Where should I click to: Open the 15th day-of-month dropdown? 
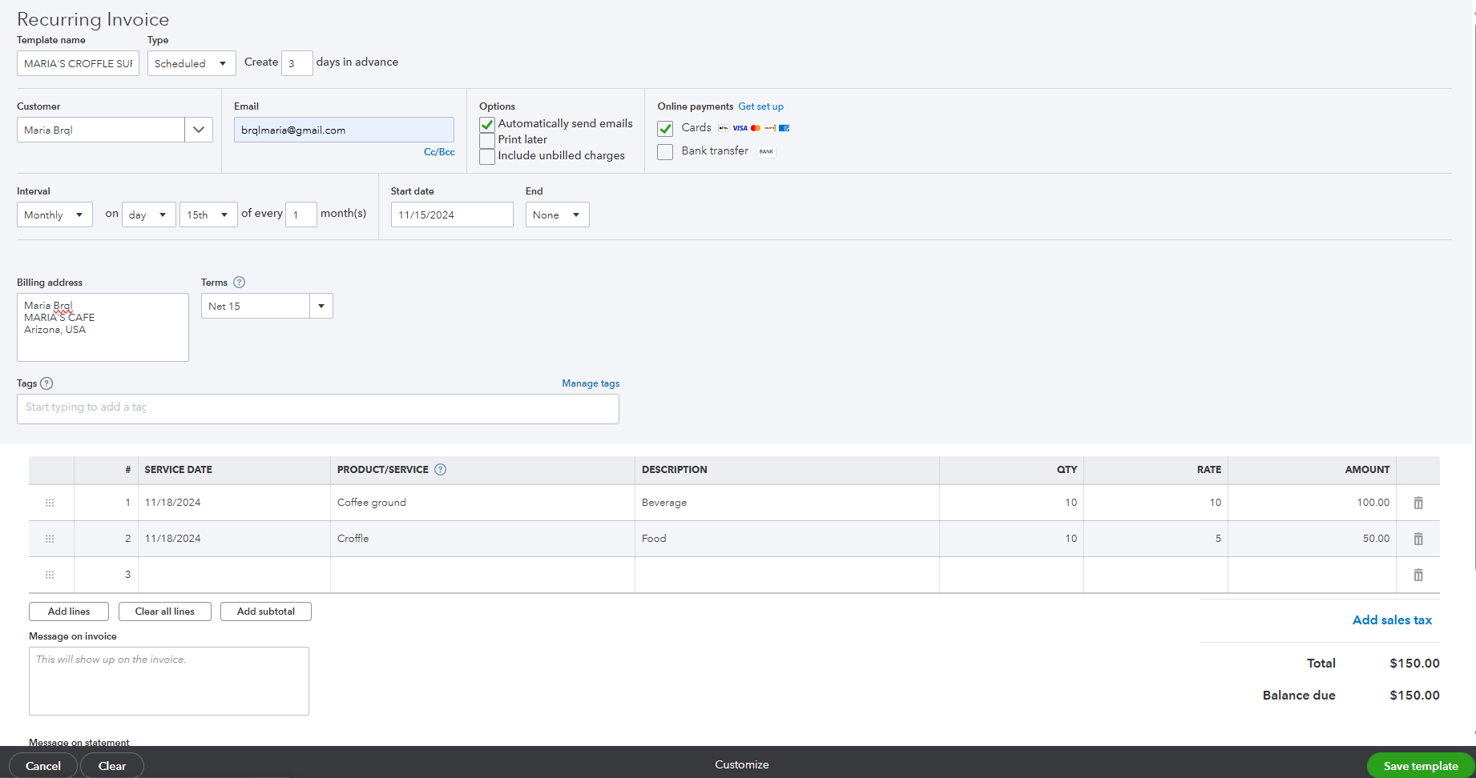[x=208, y=215]
